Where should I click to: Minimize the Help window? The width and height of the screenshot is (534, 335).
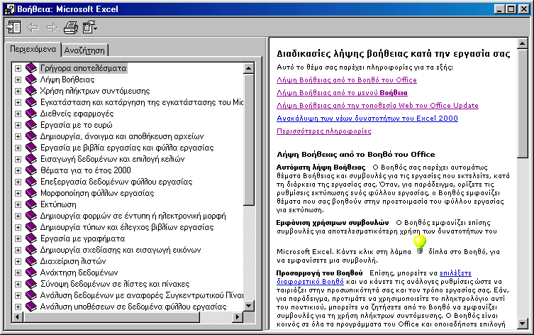coord(499,9)
